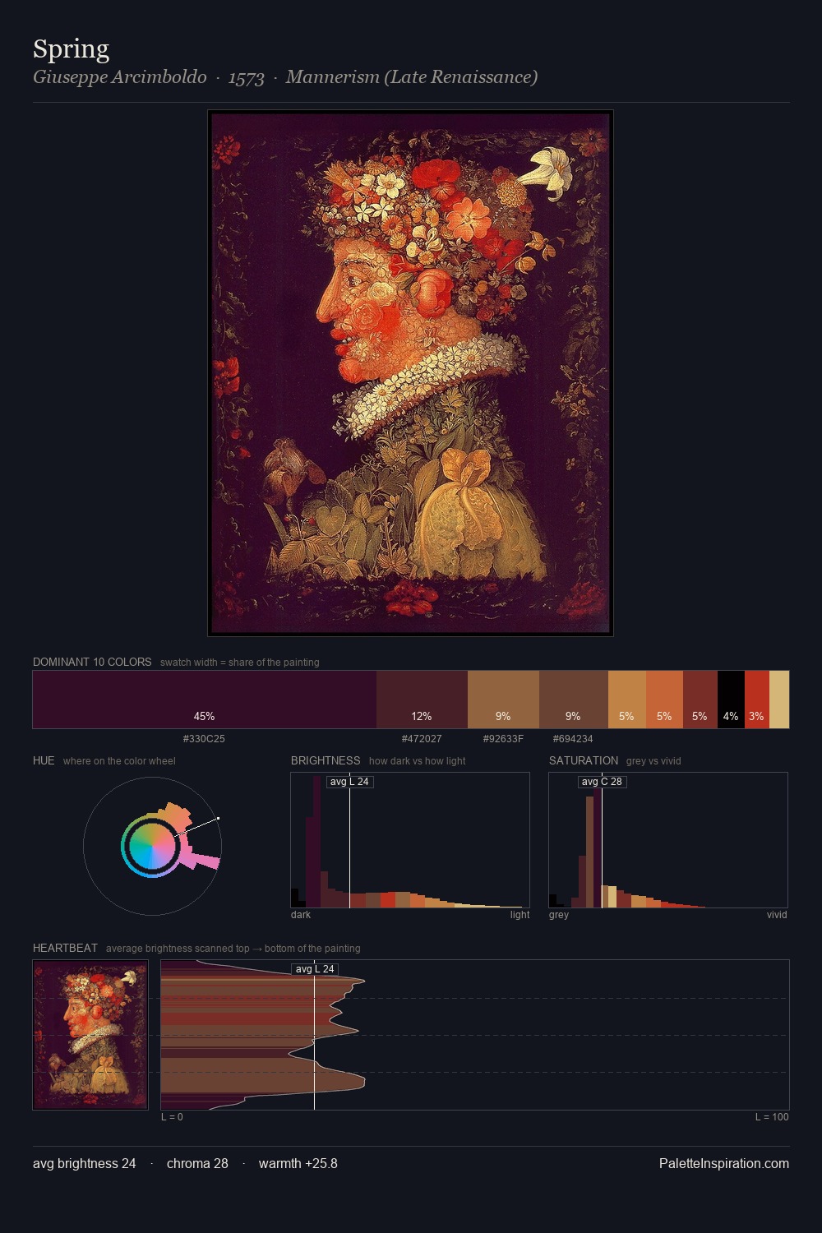Click the 'avg L 24' label in Brightness chart

point(349,782)
